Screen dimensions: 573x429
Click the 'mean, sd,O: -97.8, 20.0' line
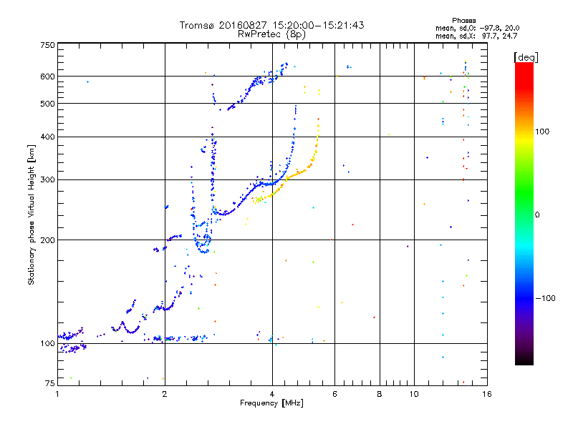click(477, 28)
